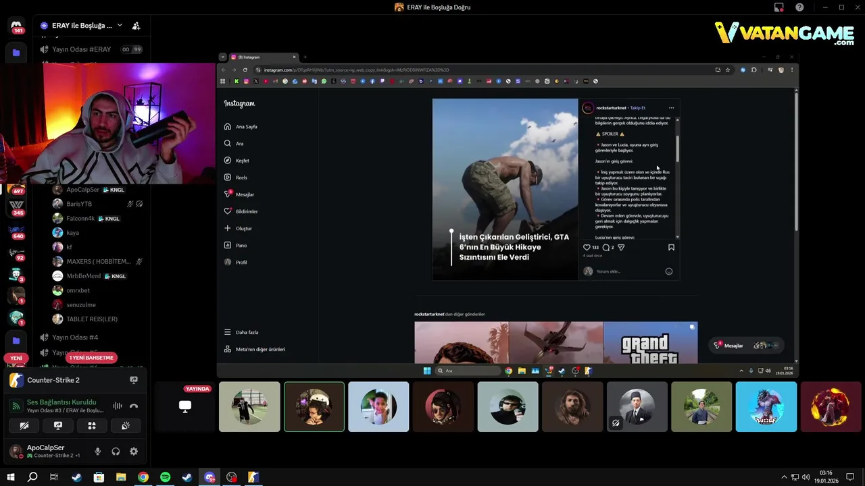
Task: Select the green-outlined speaking participant tile
Action: click(x=314, y=406)
